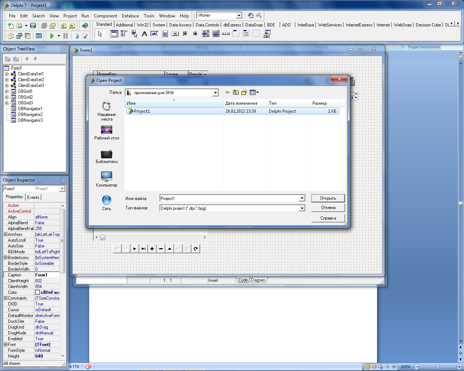Open Computer (Компьютер) shortcut in dialog
Viewport: 464px width, 371px height.
[107, 179]
